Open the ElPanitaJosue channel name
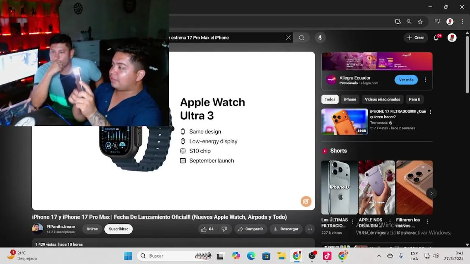The height and width of the screenshot is (264, 470). click(61, 227)
